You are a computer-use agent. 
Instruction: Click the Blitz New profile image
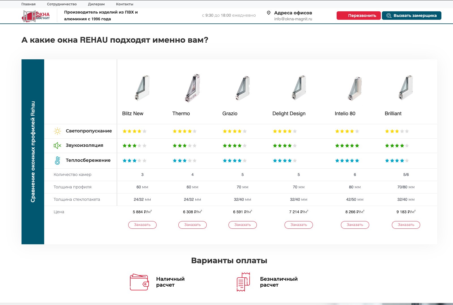pos(142,88)
